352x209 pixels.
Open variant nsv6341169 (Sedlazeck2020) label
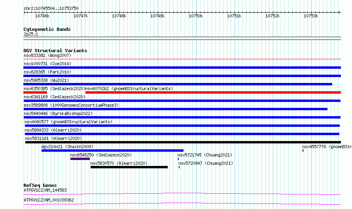pos(55,97)
